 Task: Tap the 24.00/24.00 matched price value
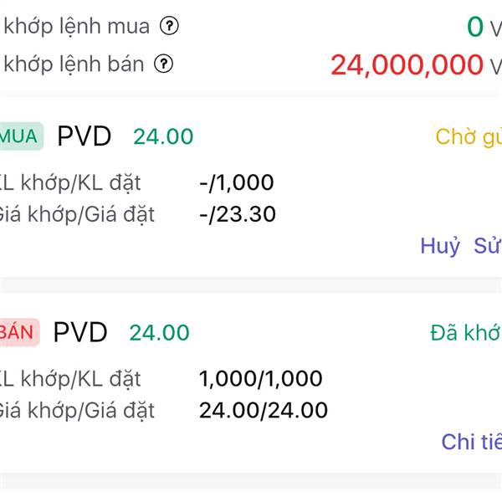264,410
